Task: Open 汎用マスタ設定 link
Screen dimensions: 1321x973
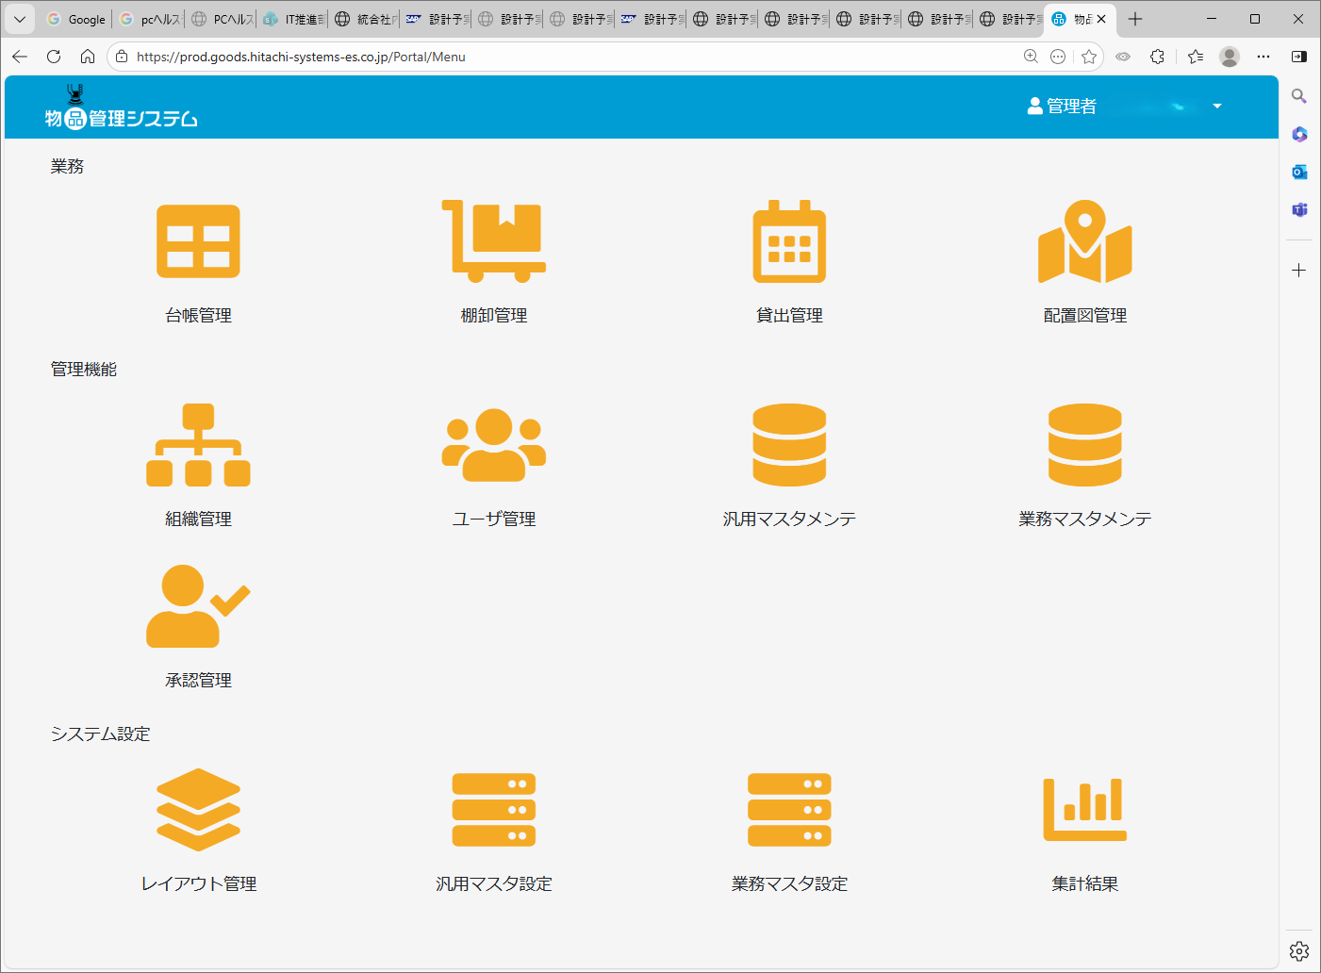Action: tap(493, 809)
